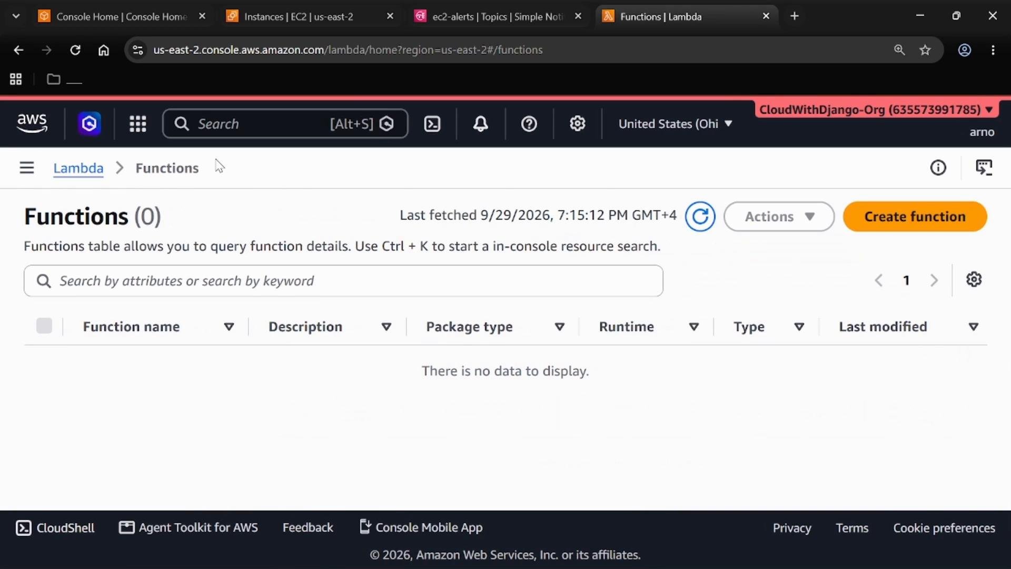Sort by the Runtime column arrow
Image resolution: width=1011 pixels, height=569 pixels.
click(x=694, y=327)
